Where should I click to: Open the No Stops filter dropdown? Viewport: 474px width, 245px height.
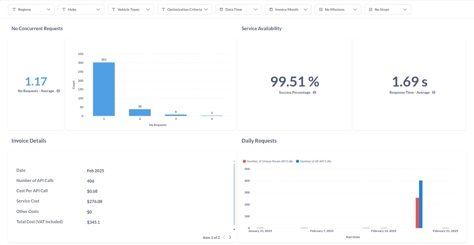[388, 9]
